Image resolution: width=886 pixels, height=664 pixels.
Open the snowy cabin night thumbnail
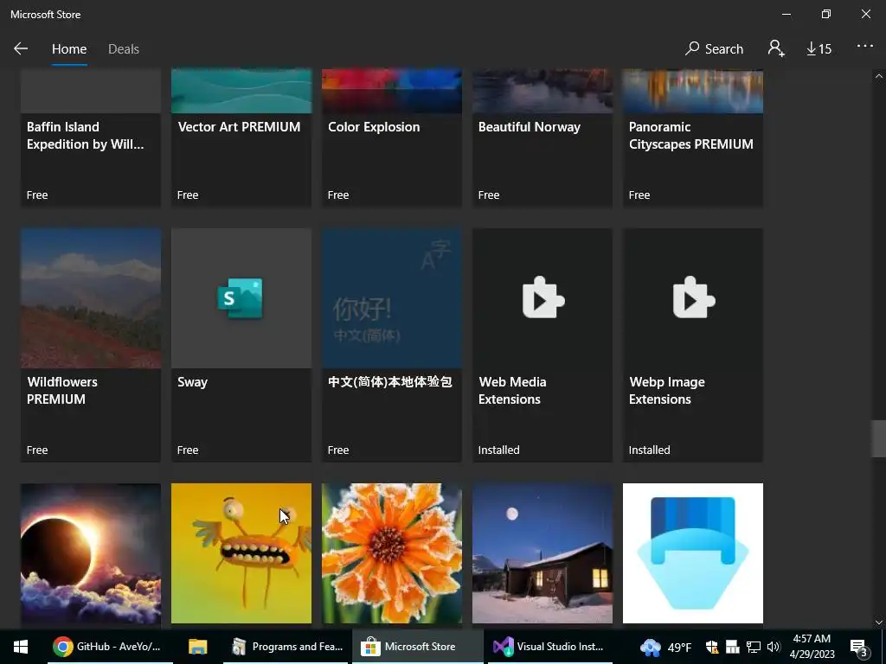click(543, 553)
